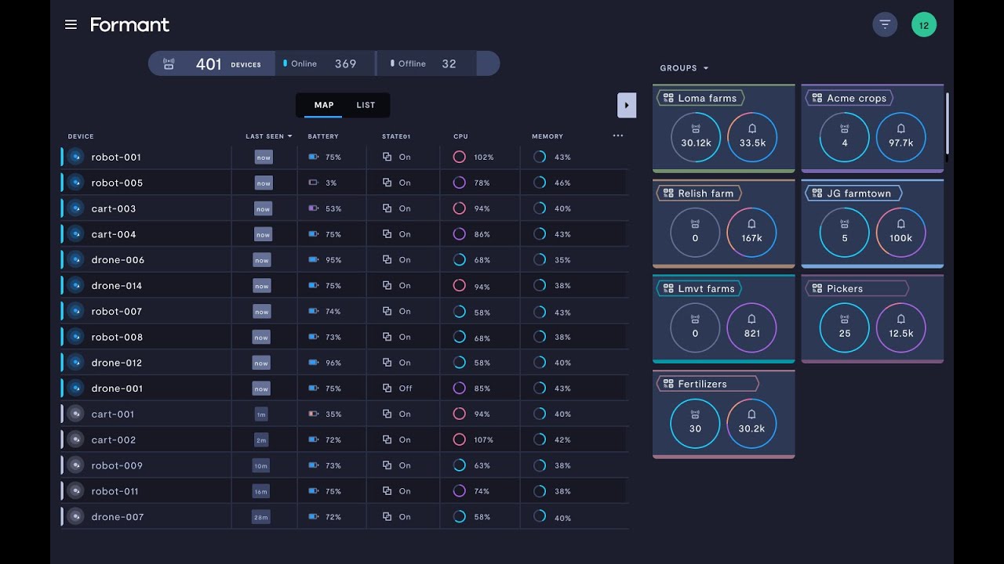1004x564 pixels.
Task: Open the JG farmtown group tag
Action: click(853, 193)
